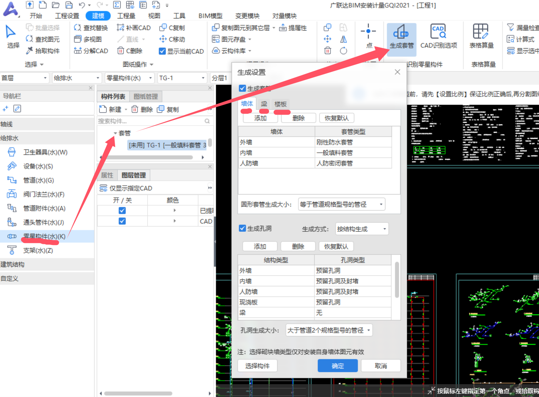Switch to 梁 tab in dialog

click(x=264, y=104)
